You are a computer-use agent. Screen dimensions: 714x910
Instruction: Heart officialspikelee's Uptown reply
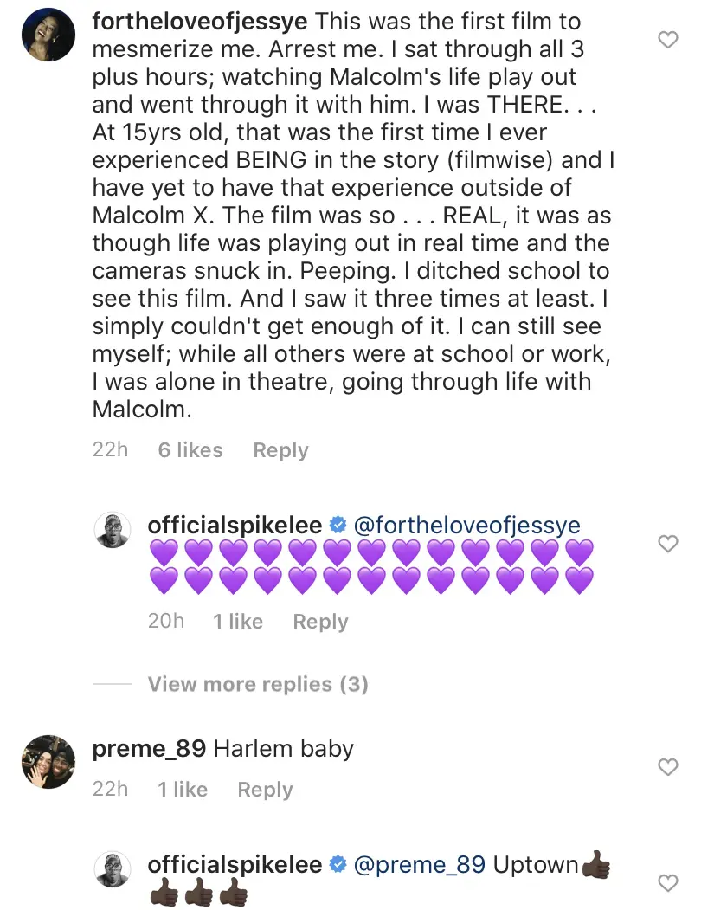(x=668, y=882)
